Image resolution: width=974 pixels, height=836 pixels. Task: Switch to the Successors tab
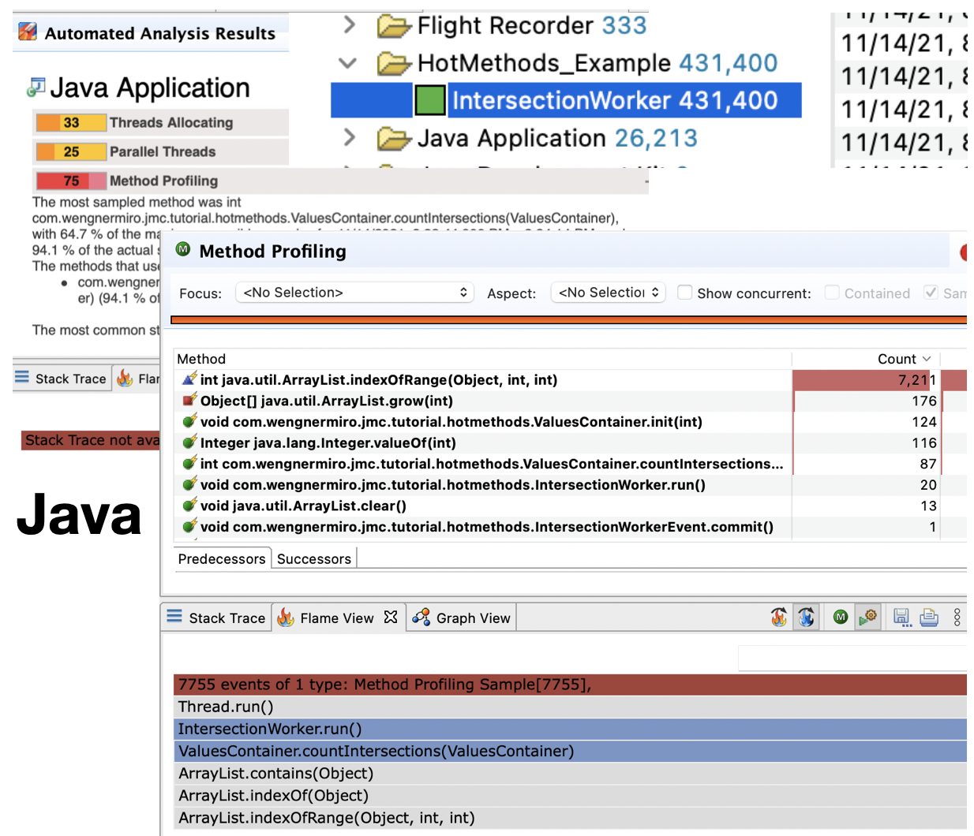[x=313, y=558]
